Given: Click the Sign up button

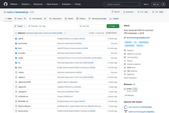Looking at the screenshot, I should pyautogui.click(x=156, y=4).
